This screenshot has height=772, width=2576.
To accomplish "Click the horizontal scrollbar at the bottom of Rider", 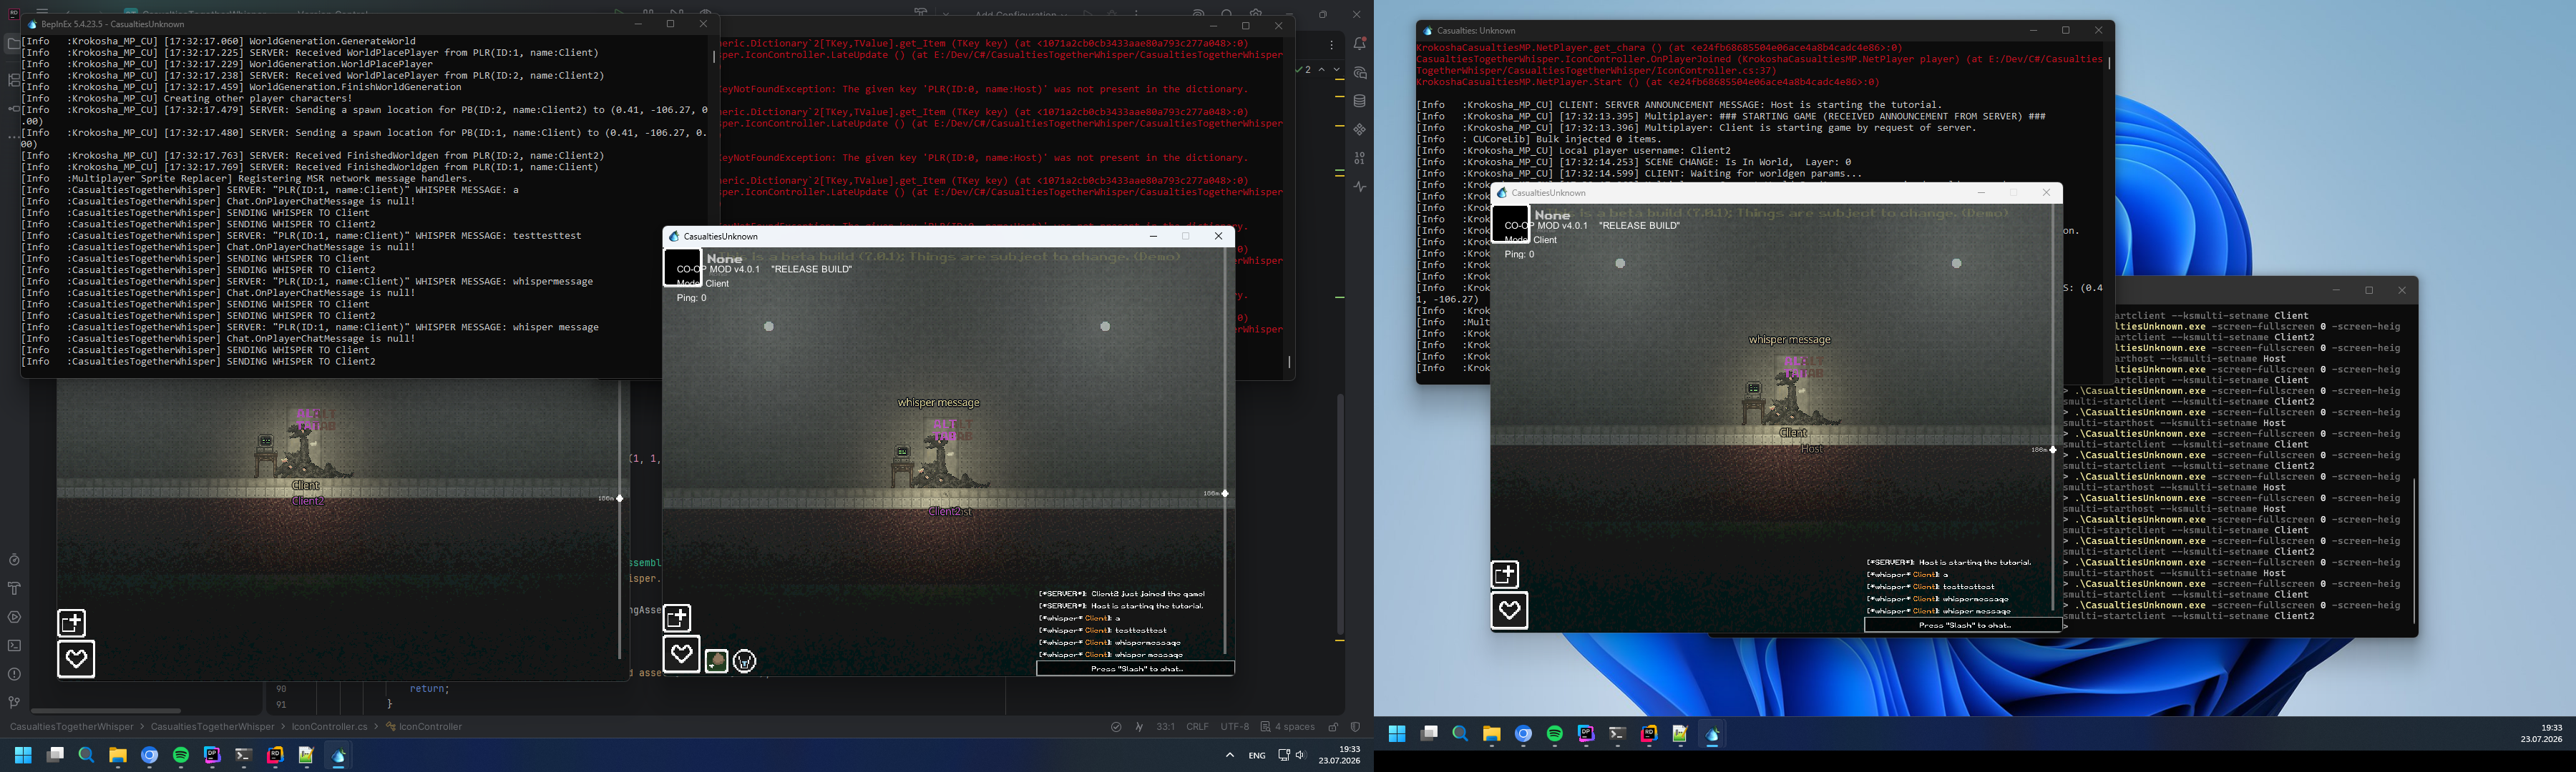I will 105,711.
